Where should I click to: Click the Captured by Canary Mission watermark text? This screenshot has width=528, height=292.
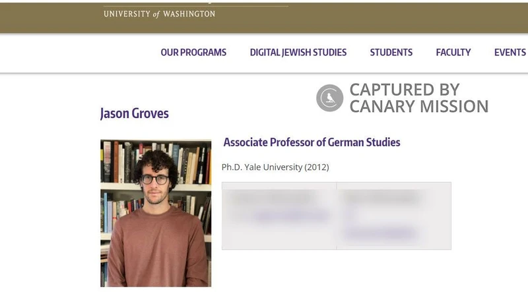(x=418, y=98)
